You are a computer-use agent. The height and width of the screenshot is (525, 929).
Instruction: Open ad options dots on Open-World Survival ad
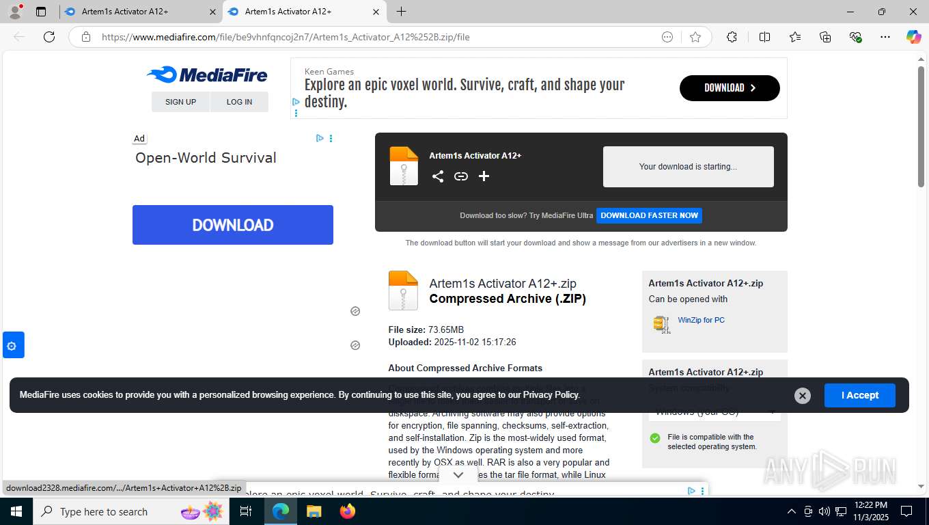(x=331, y=138)
